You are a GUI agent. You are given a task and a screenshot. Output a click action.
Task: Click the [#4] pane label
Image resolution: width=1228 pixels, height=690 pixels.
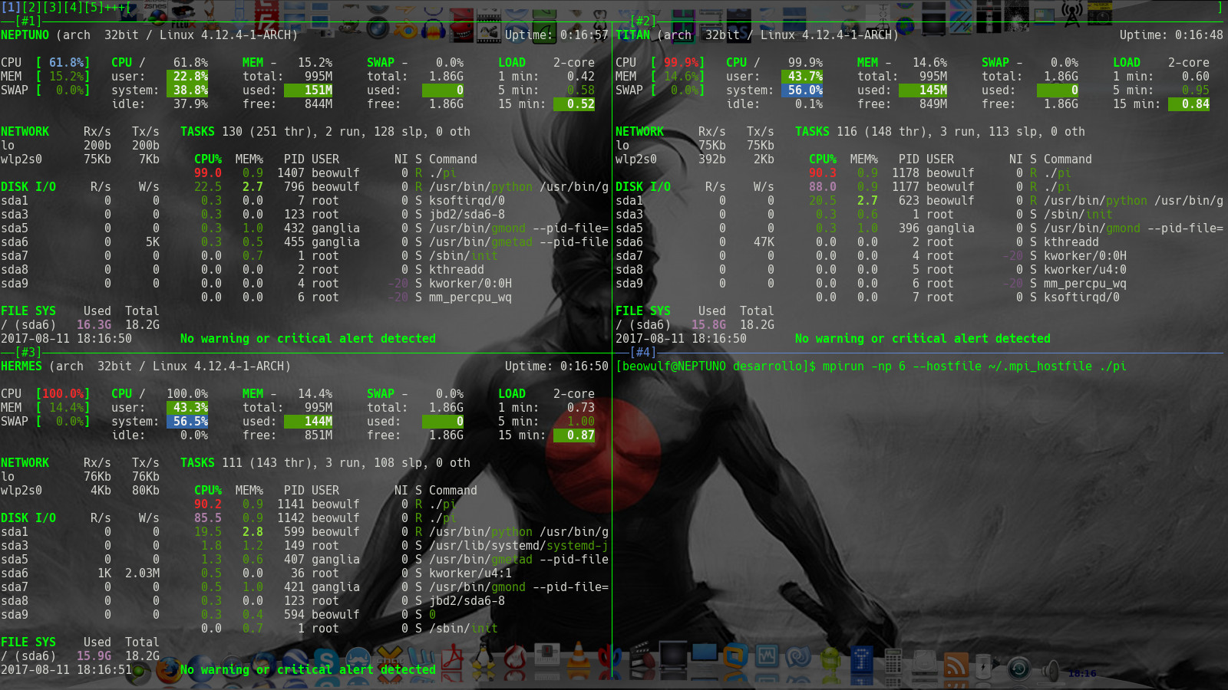(643, 352)
